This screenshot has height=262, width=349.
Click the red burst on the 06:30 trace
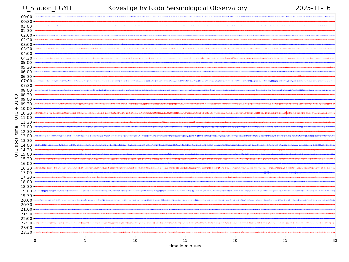coord(300,76)
